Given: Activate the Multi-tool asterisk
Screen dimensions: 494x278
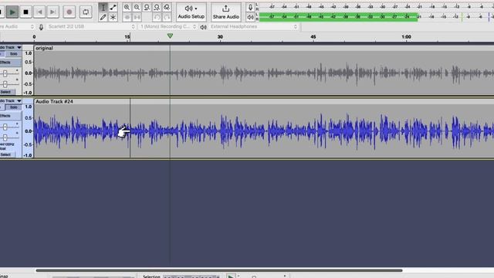Looking at the screenshot, I should [113, 17].
